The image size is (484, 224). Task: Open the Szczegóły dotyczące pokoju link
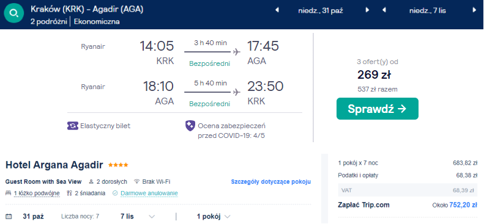[270, 181]
